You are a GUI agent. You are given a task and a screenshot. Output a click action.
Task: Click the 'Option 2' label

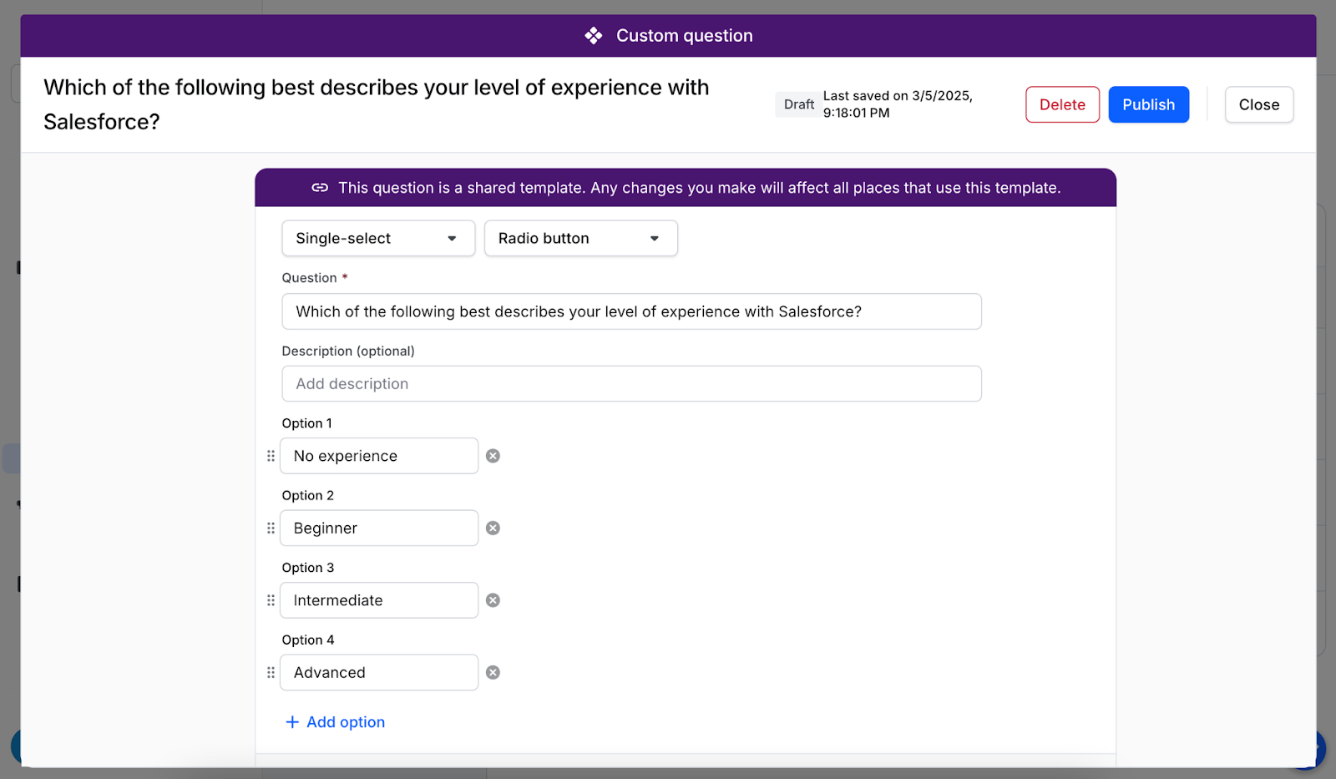[x=307, y=496]
